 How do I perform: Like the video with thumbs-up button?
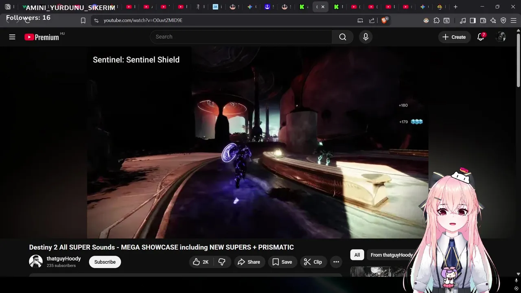[201, 262]
